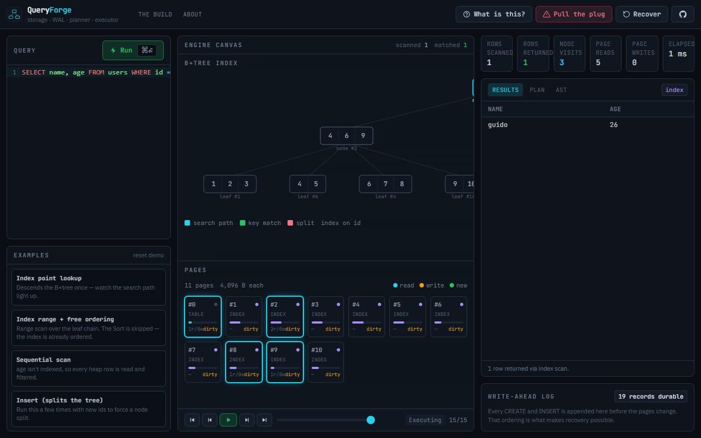
Task: Click leaf #6 with keys 4 5
Action: click(x=308, y=184)
